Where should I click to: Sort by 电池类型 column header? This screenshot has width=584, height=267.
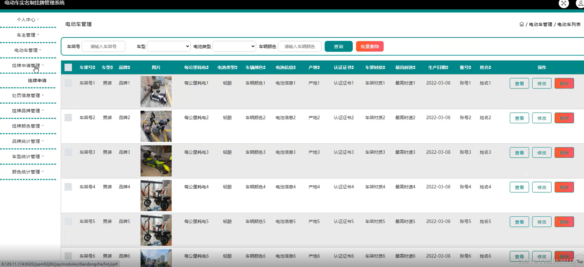click(x=227, y=67)
